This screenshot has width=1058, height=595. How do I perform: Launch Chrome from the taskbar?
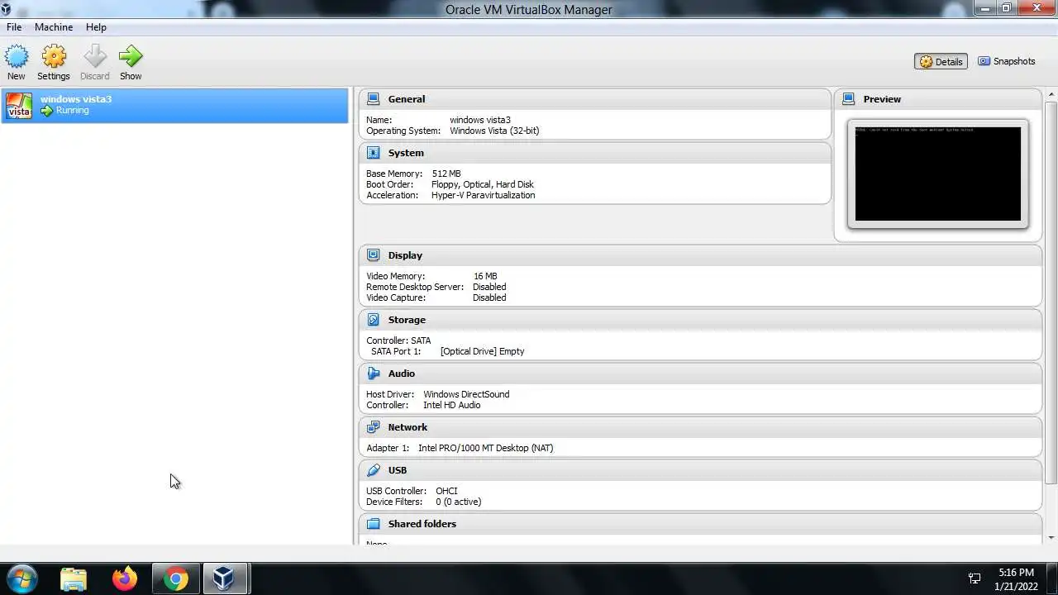(x=175, y=578)
